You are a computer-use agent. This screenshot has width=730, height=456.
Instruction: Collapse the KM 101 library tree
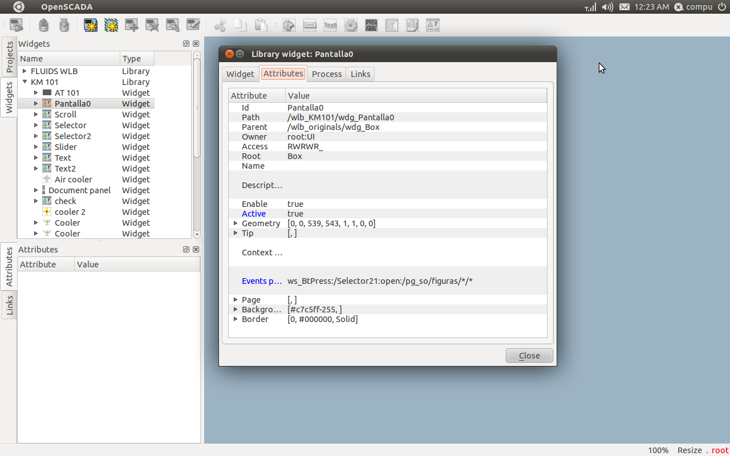click(25, 82)
